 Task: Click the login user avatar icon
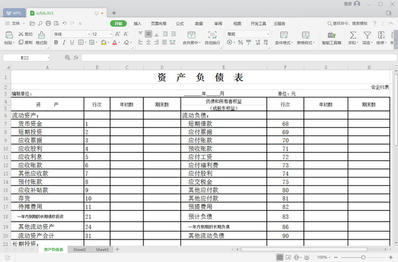pyautogui.click(x=357, y=4)
